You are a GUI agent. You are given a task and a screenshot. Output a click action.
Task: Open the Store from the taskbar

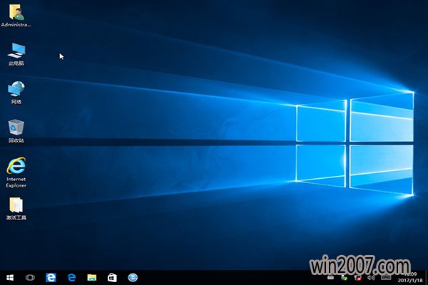(x=112, y=277)
